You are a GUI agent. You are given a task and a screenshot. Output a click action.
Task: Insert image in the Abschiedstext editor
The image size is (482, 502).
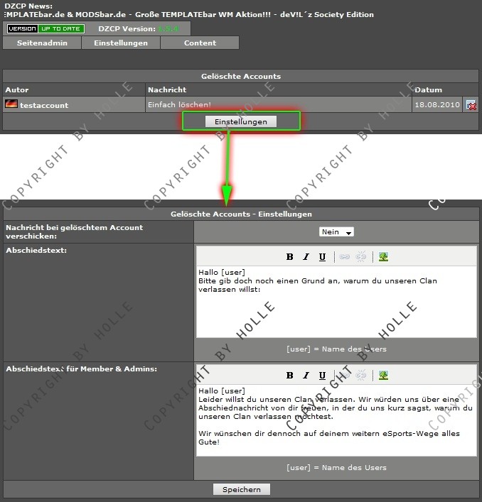click(x=383, y=257)
